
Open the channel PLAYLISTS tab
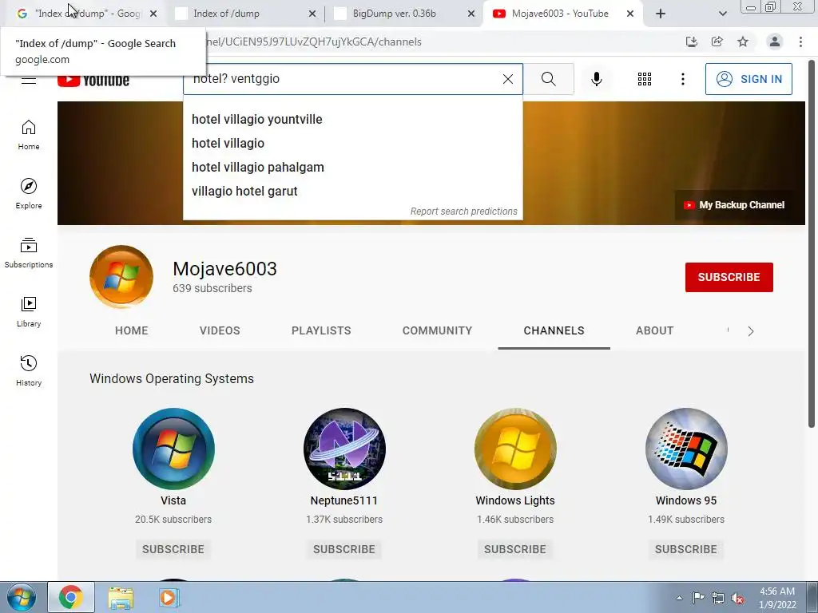click(x=321, y=330)
